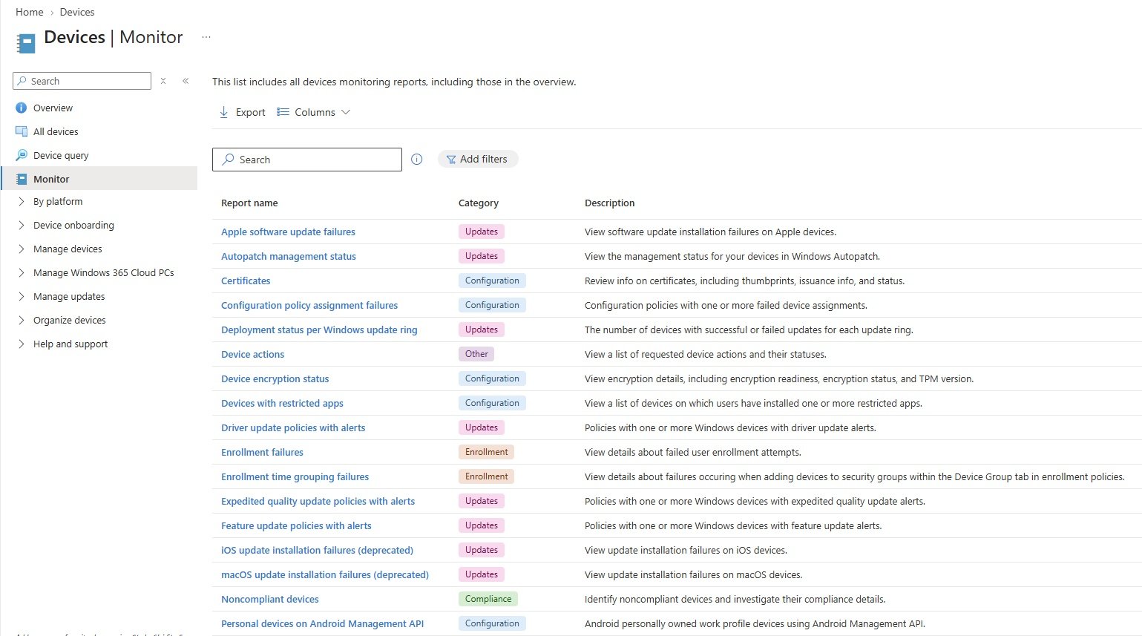Click the Columns list icon
The image size is (1142, 636).
pos(283,112)
